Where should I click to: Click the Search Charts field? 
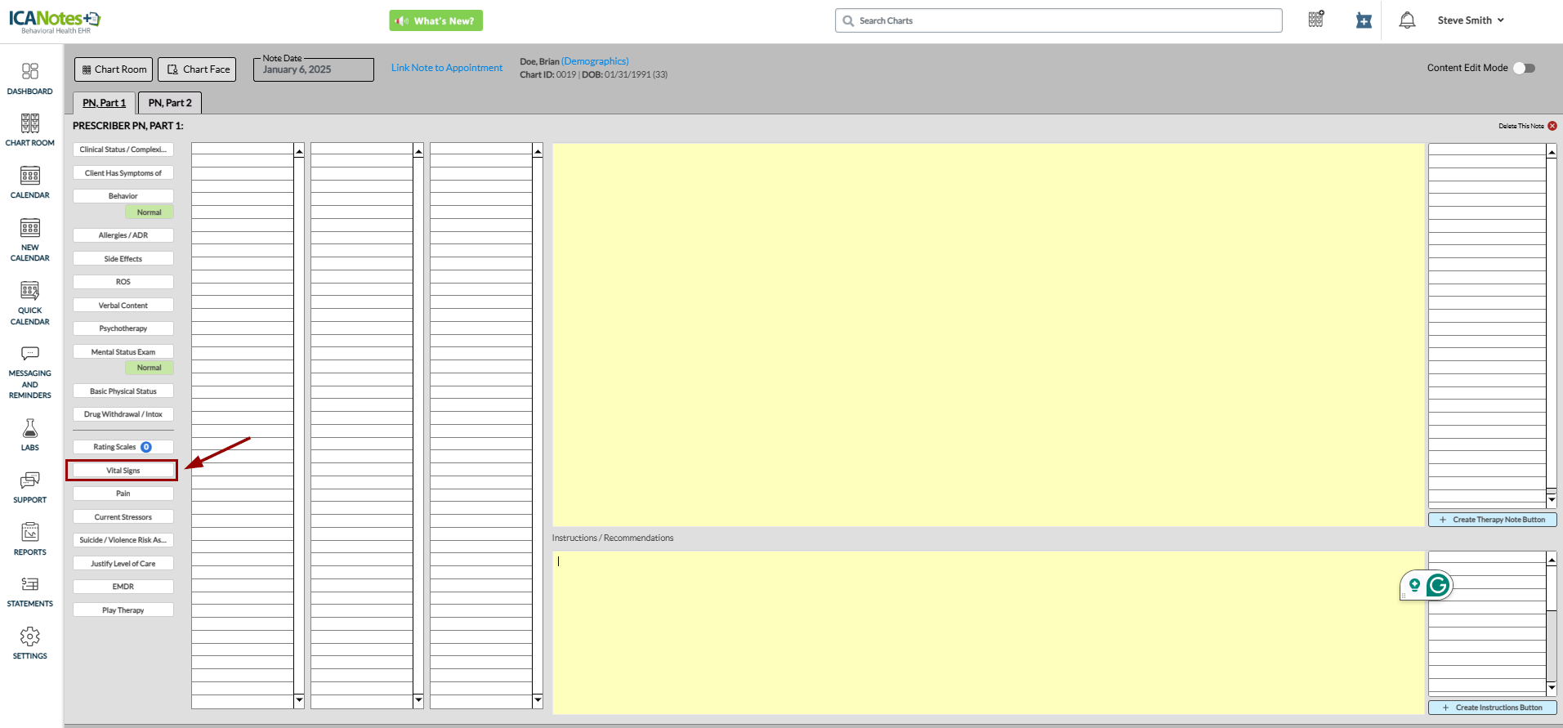1058,20
